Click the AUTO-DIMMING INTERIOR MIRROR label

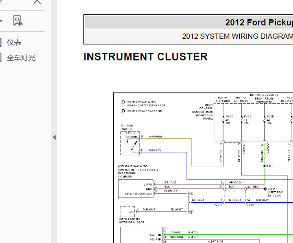(132, 220)
